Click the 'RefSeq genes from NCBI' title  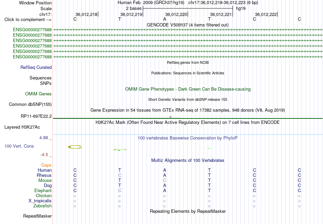[x=188, y=62]
